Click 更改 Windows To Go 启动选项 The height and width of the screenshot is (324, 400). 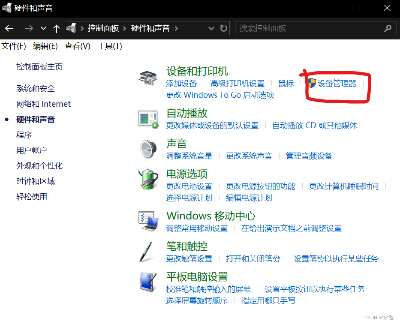click(220, 95)
